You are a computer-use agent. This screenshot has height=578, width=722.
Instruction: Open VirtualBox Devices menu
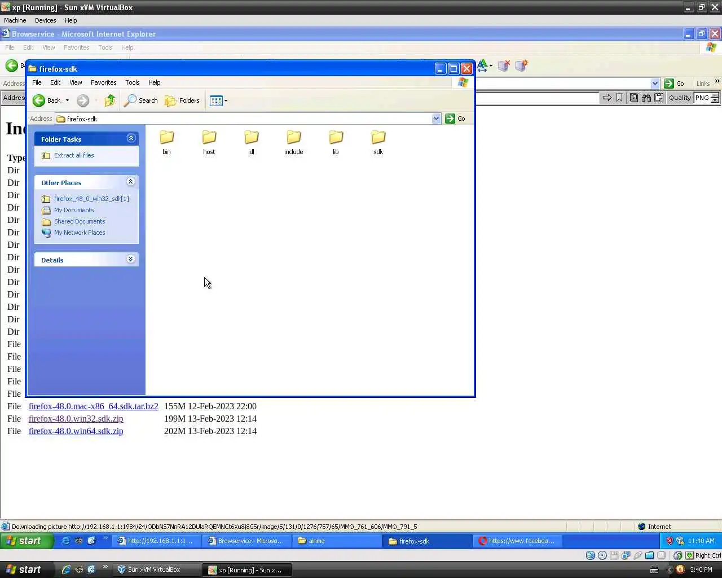click(46, 20)
